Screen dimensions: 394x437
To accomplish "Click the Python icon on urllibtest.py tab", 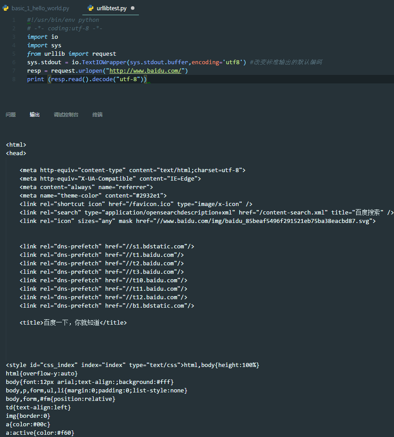I will [90, 8].
